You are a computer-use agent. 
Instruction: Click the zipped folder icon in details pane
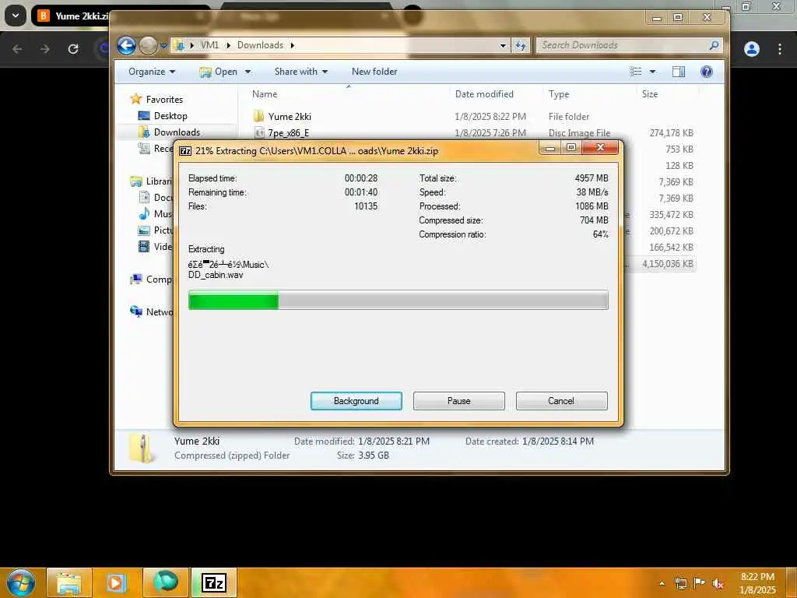[142, 448]
